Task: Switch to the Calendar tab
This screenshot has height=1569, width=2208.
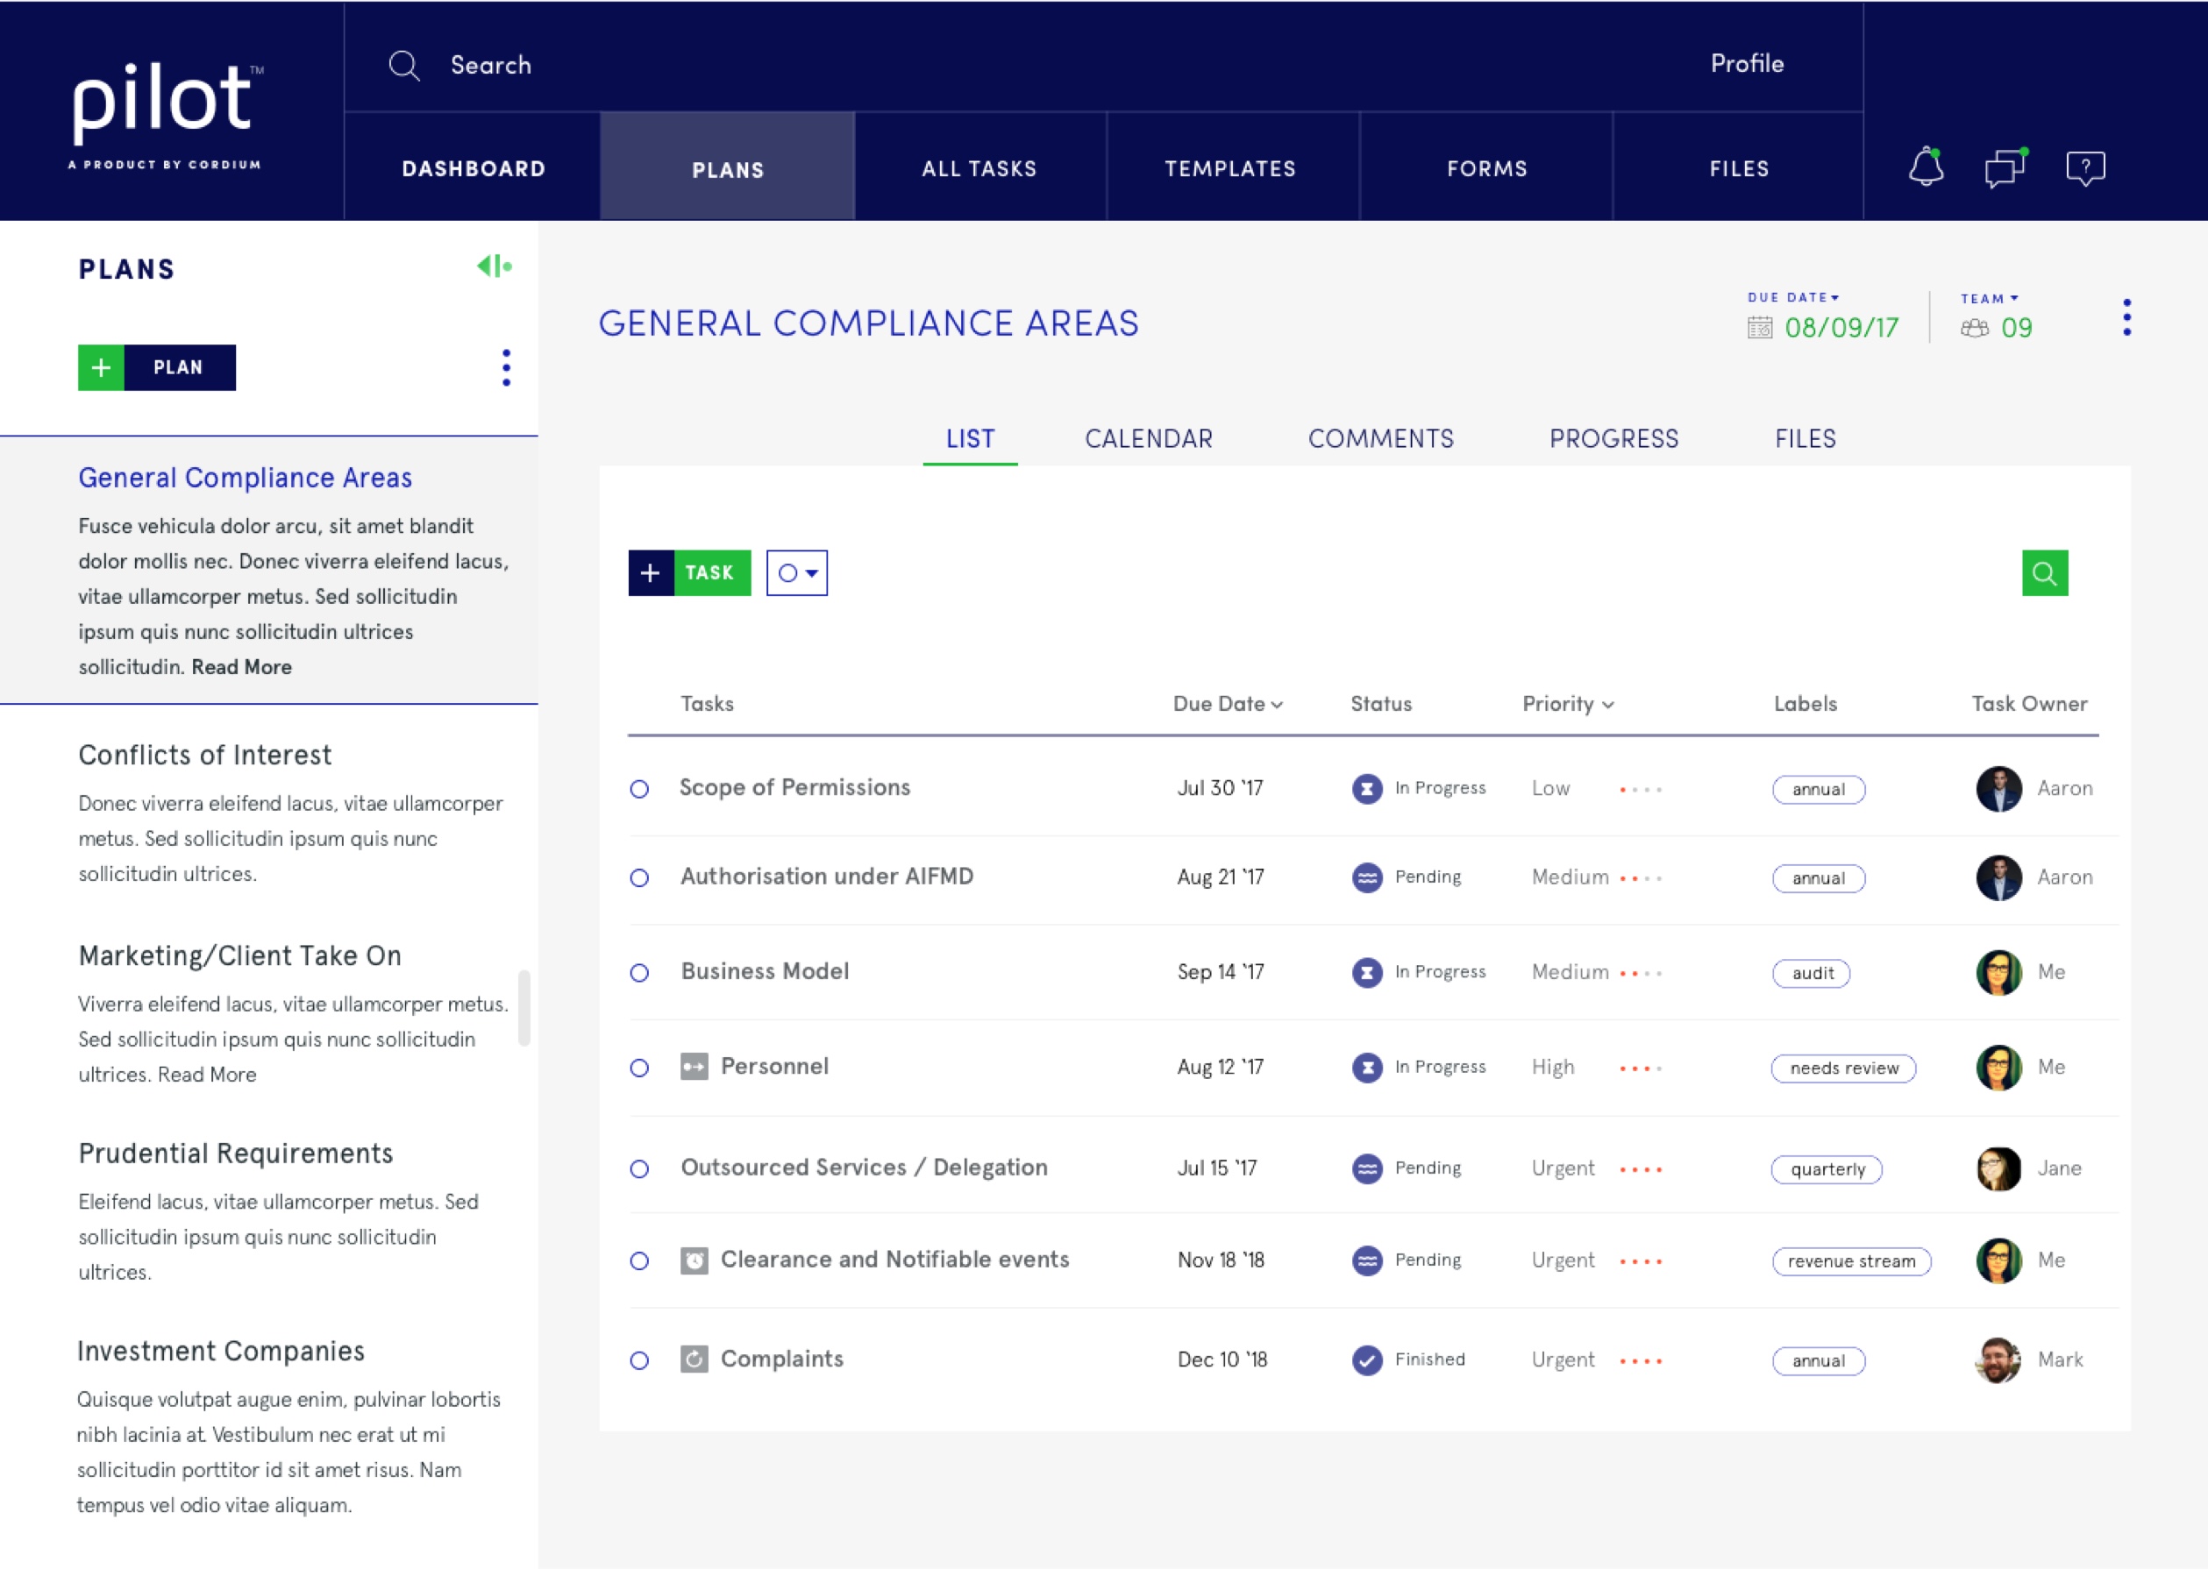Action: point(1148,438)
